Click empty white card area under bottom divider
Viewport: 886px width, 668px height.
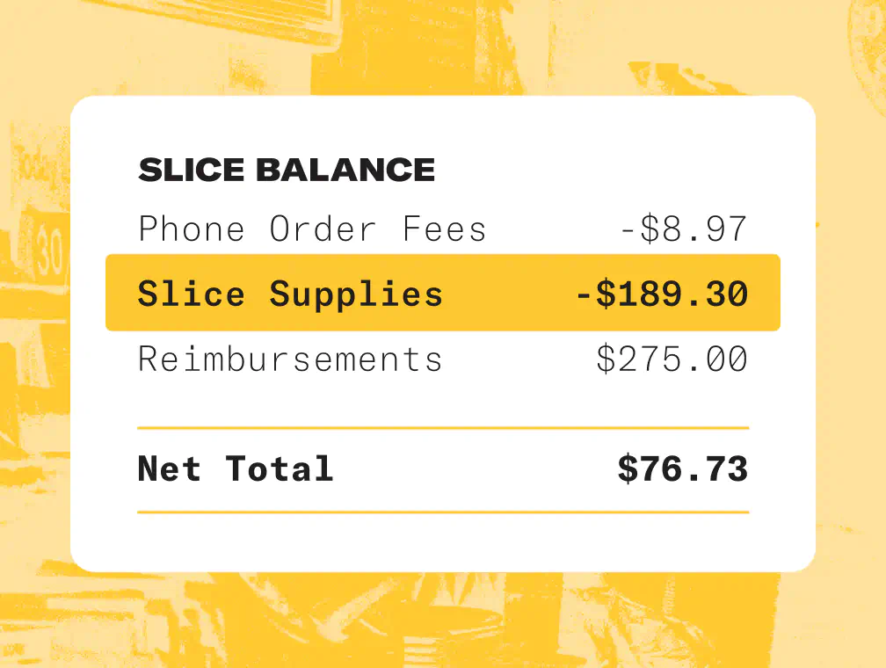[x=443, y=541]
